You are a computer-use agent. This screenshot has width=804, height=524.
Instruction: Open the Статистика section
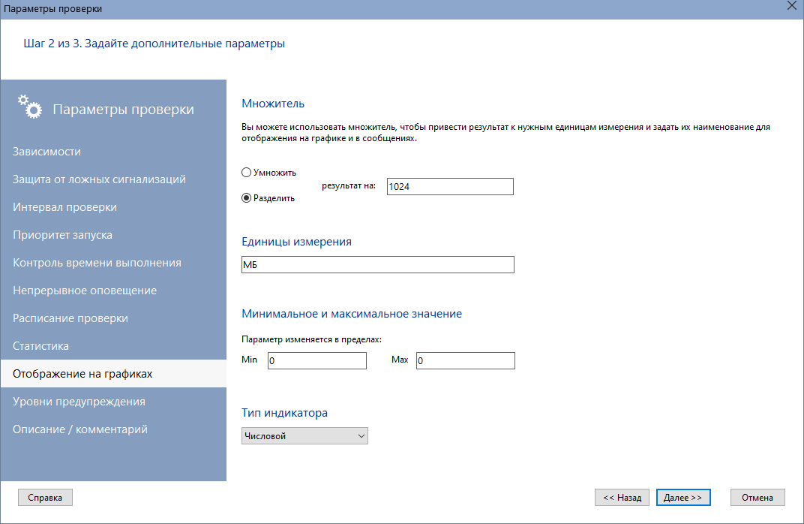(x=113, y=345)
